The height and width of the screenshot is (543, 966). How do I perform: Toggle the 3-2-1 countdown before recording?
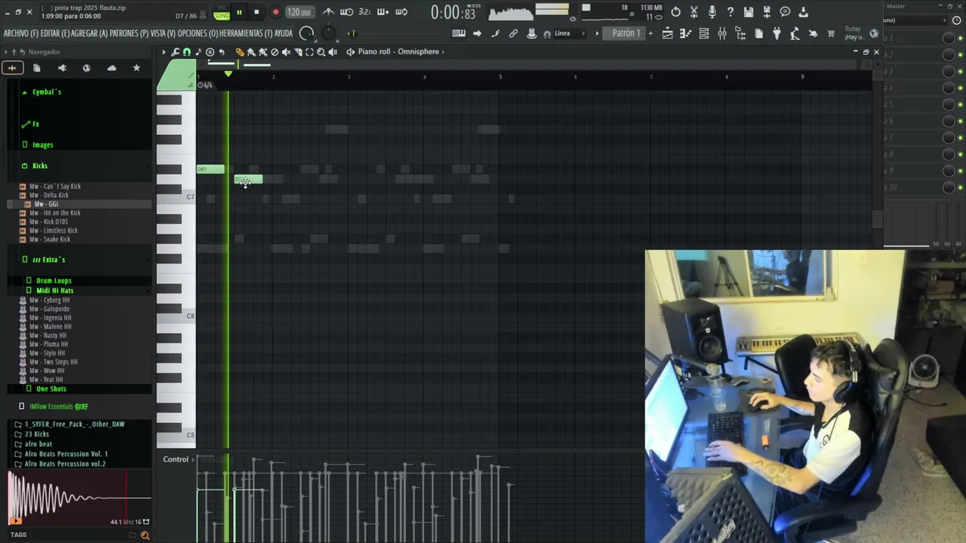pyautogui.click(x=365, y=11)
